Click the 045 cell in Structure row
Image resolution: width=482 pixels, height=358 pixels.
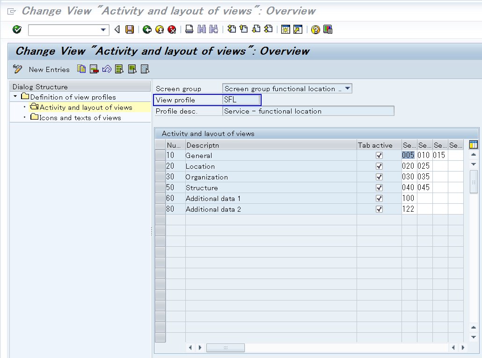[424, 187]
